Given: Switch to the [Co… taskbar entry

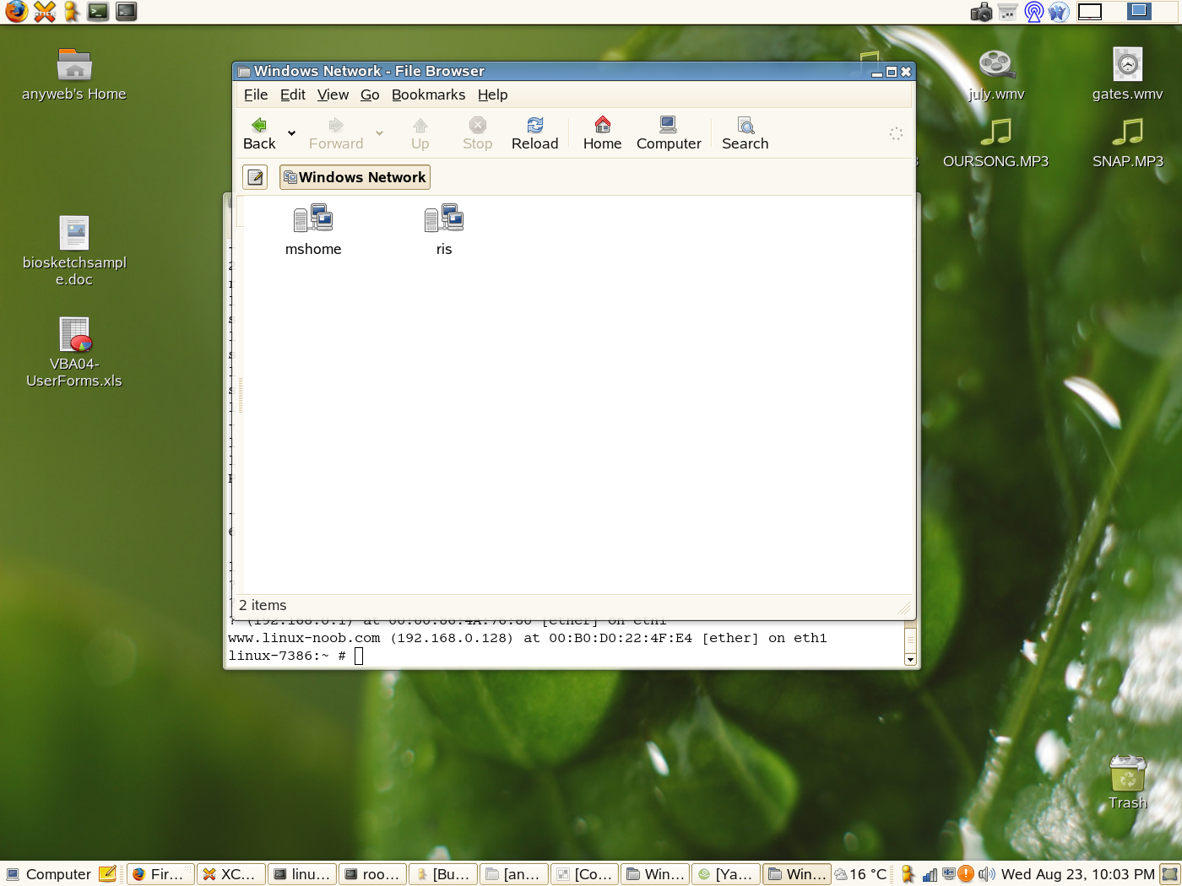Looking at the screenshot, I should [585, 874].
